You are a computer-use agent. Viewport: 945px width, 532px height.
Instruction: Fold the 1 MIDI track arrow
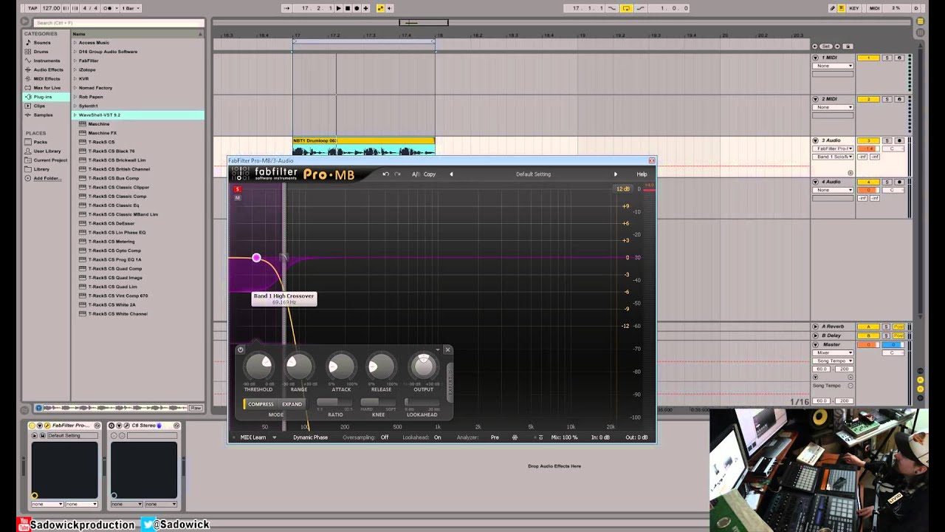[816, 58]
